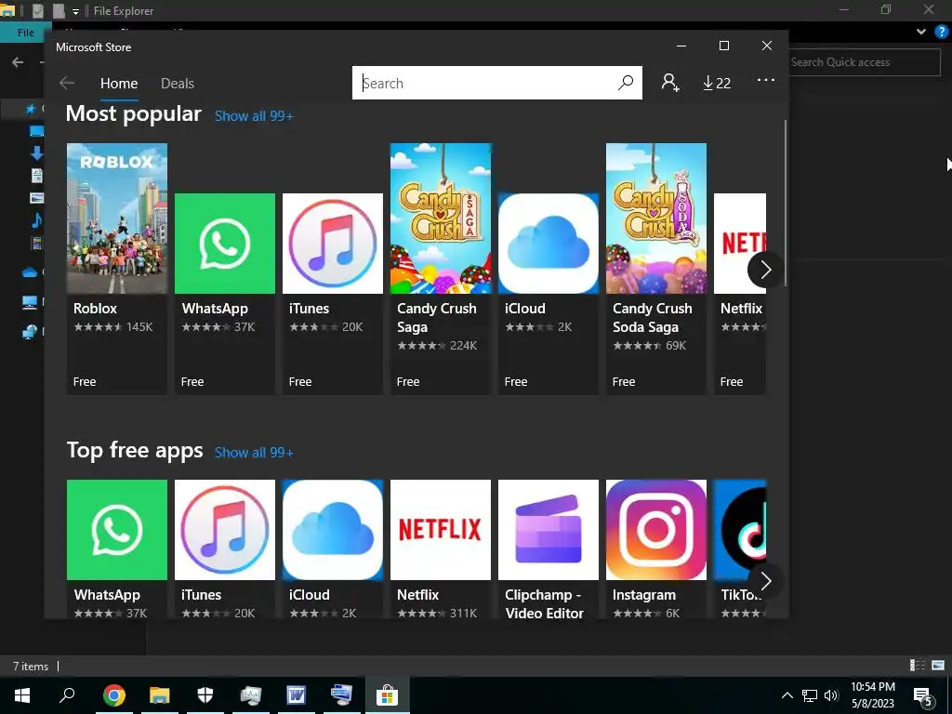
Task: Open downloads and updates showing 22
Action: click(x=717, y=83)
